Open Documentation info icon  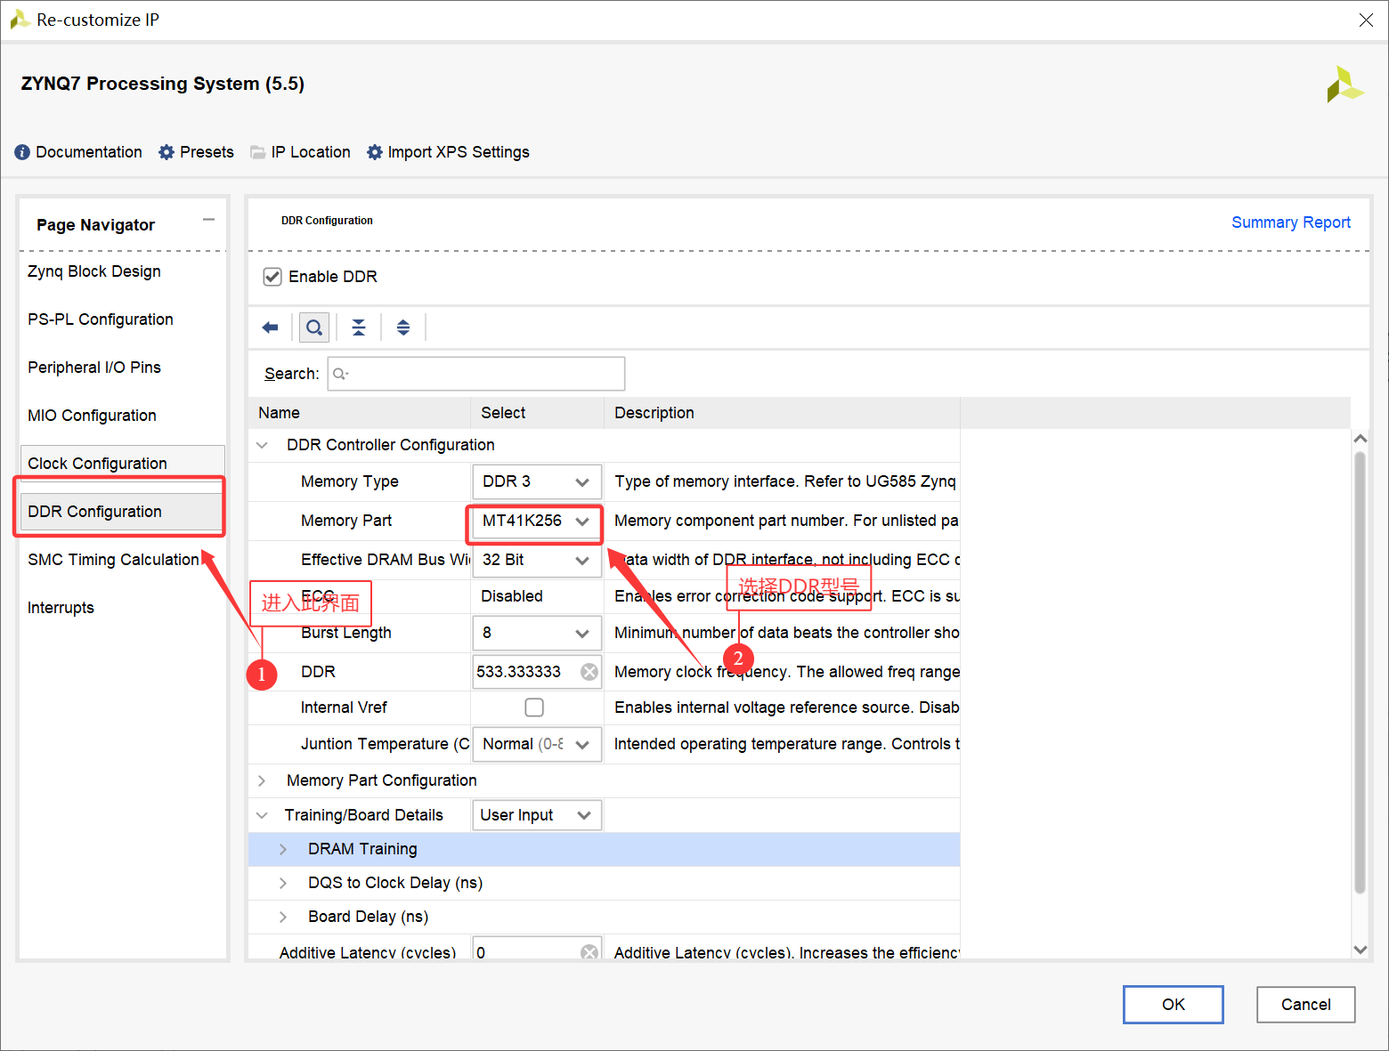point(22,152)
